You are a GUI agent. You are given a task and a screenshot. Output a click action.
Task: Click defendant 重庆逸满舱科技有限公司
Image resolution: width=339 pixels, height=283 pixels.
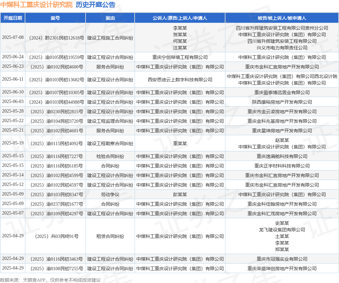pyautogui.click(x=282, y=156)
